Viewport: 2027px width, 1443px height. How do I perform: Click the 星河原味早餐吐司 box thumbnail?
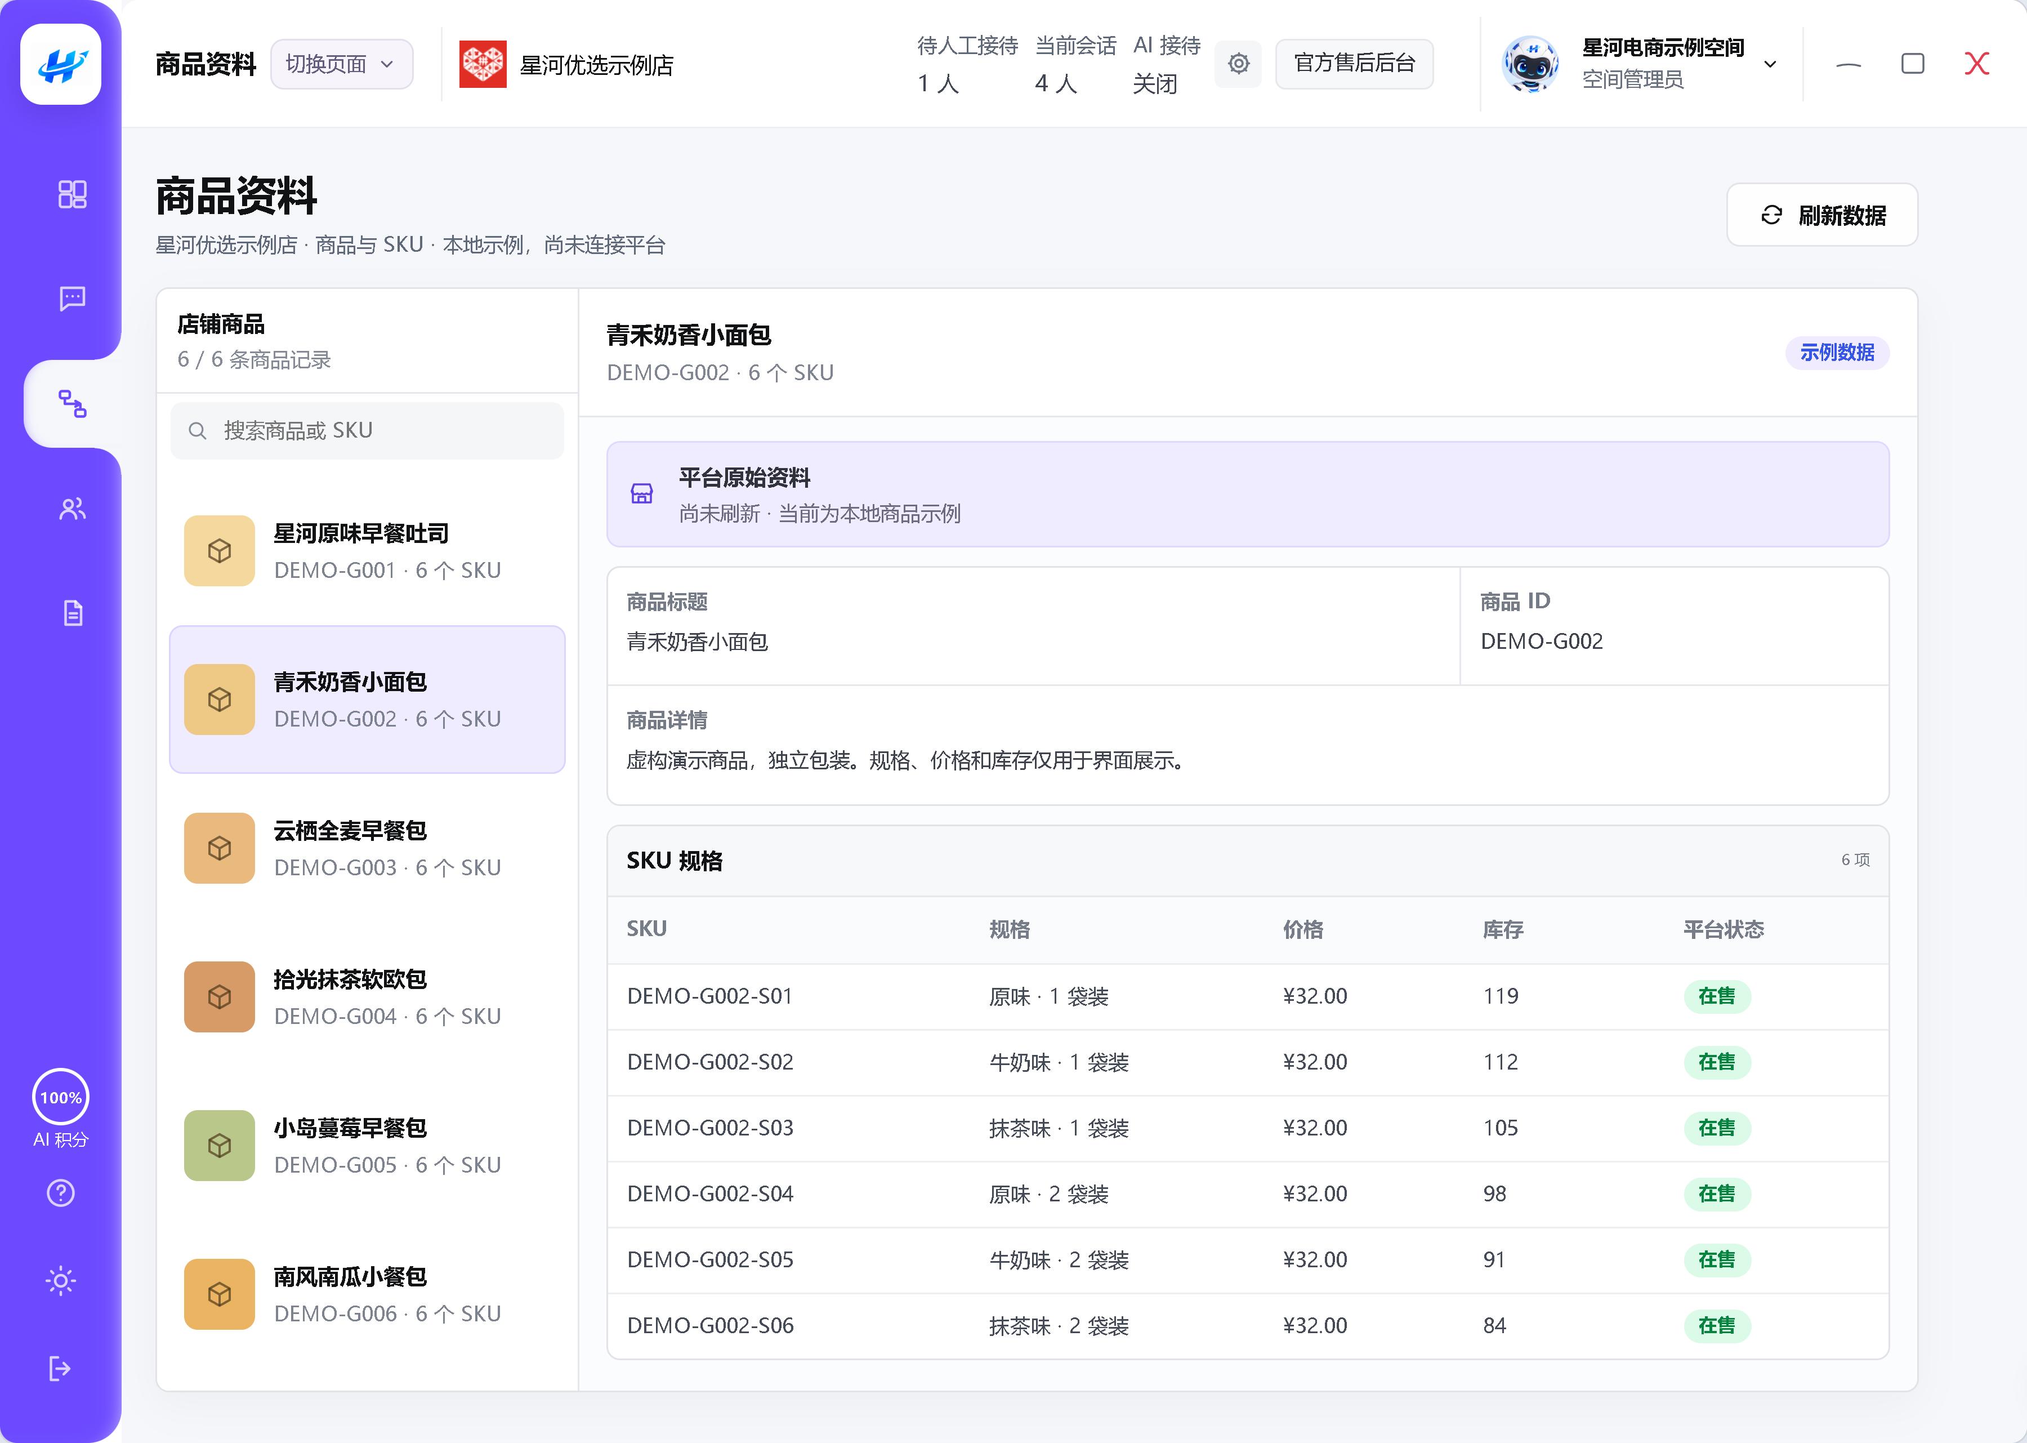pyautogui.click(x=220, y=551)
